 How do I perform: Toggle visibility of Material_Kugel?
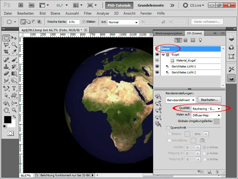157,61
